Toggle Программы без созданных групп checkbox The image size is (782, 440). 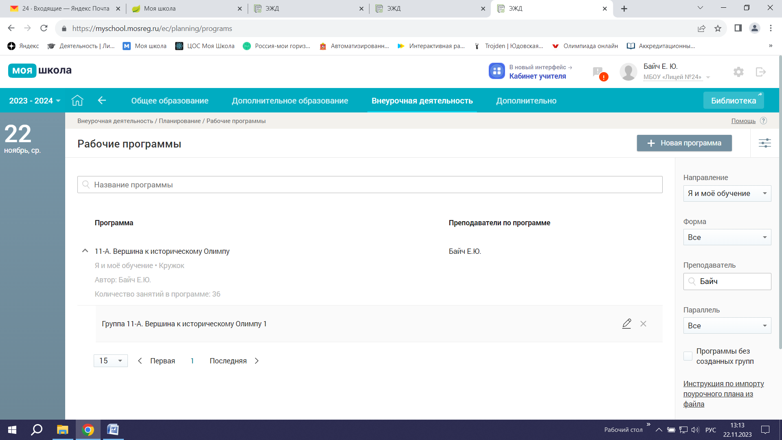pyautogui.click(x=688, y=356)
